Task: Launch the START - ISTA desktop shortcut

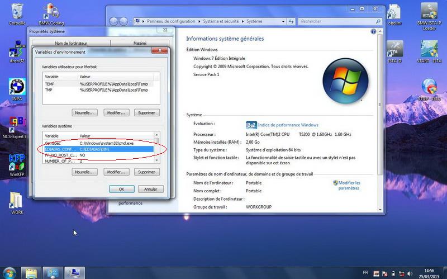Action: [x=429, y=51]
